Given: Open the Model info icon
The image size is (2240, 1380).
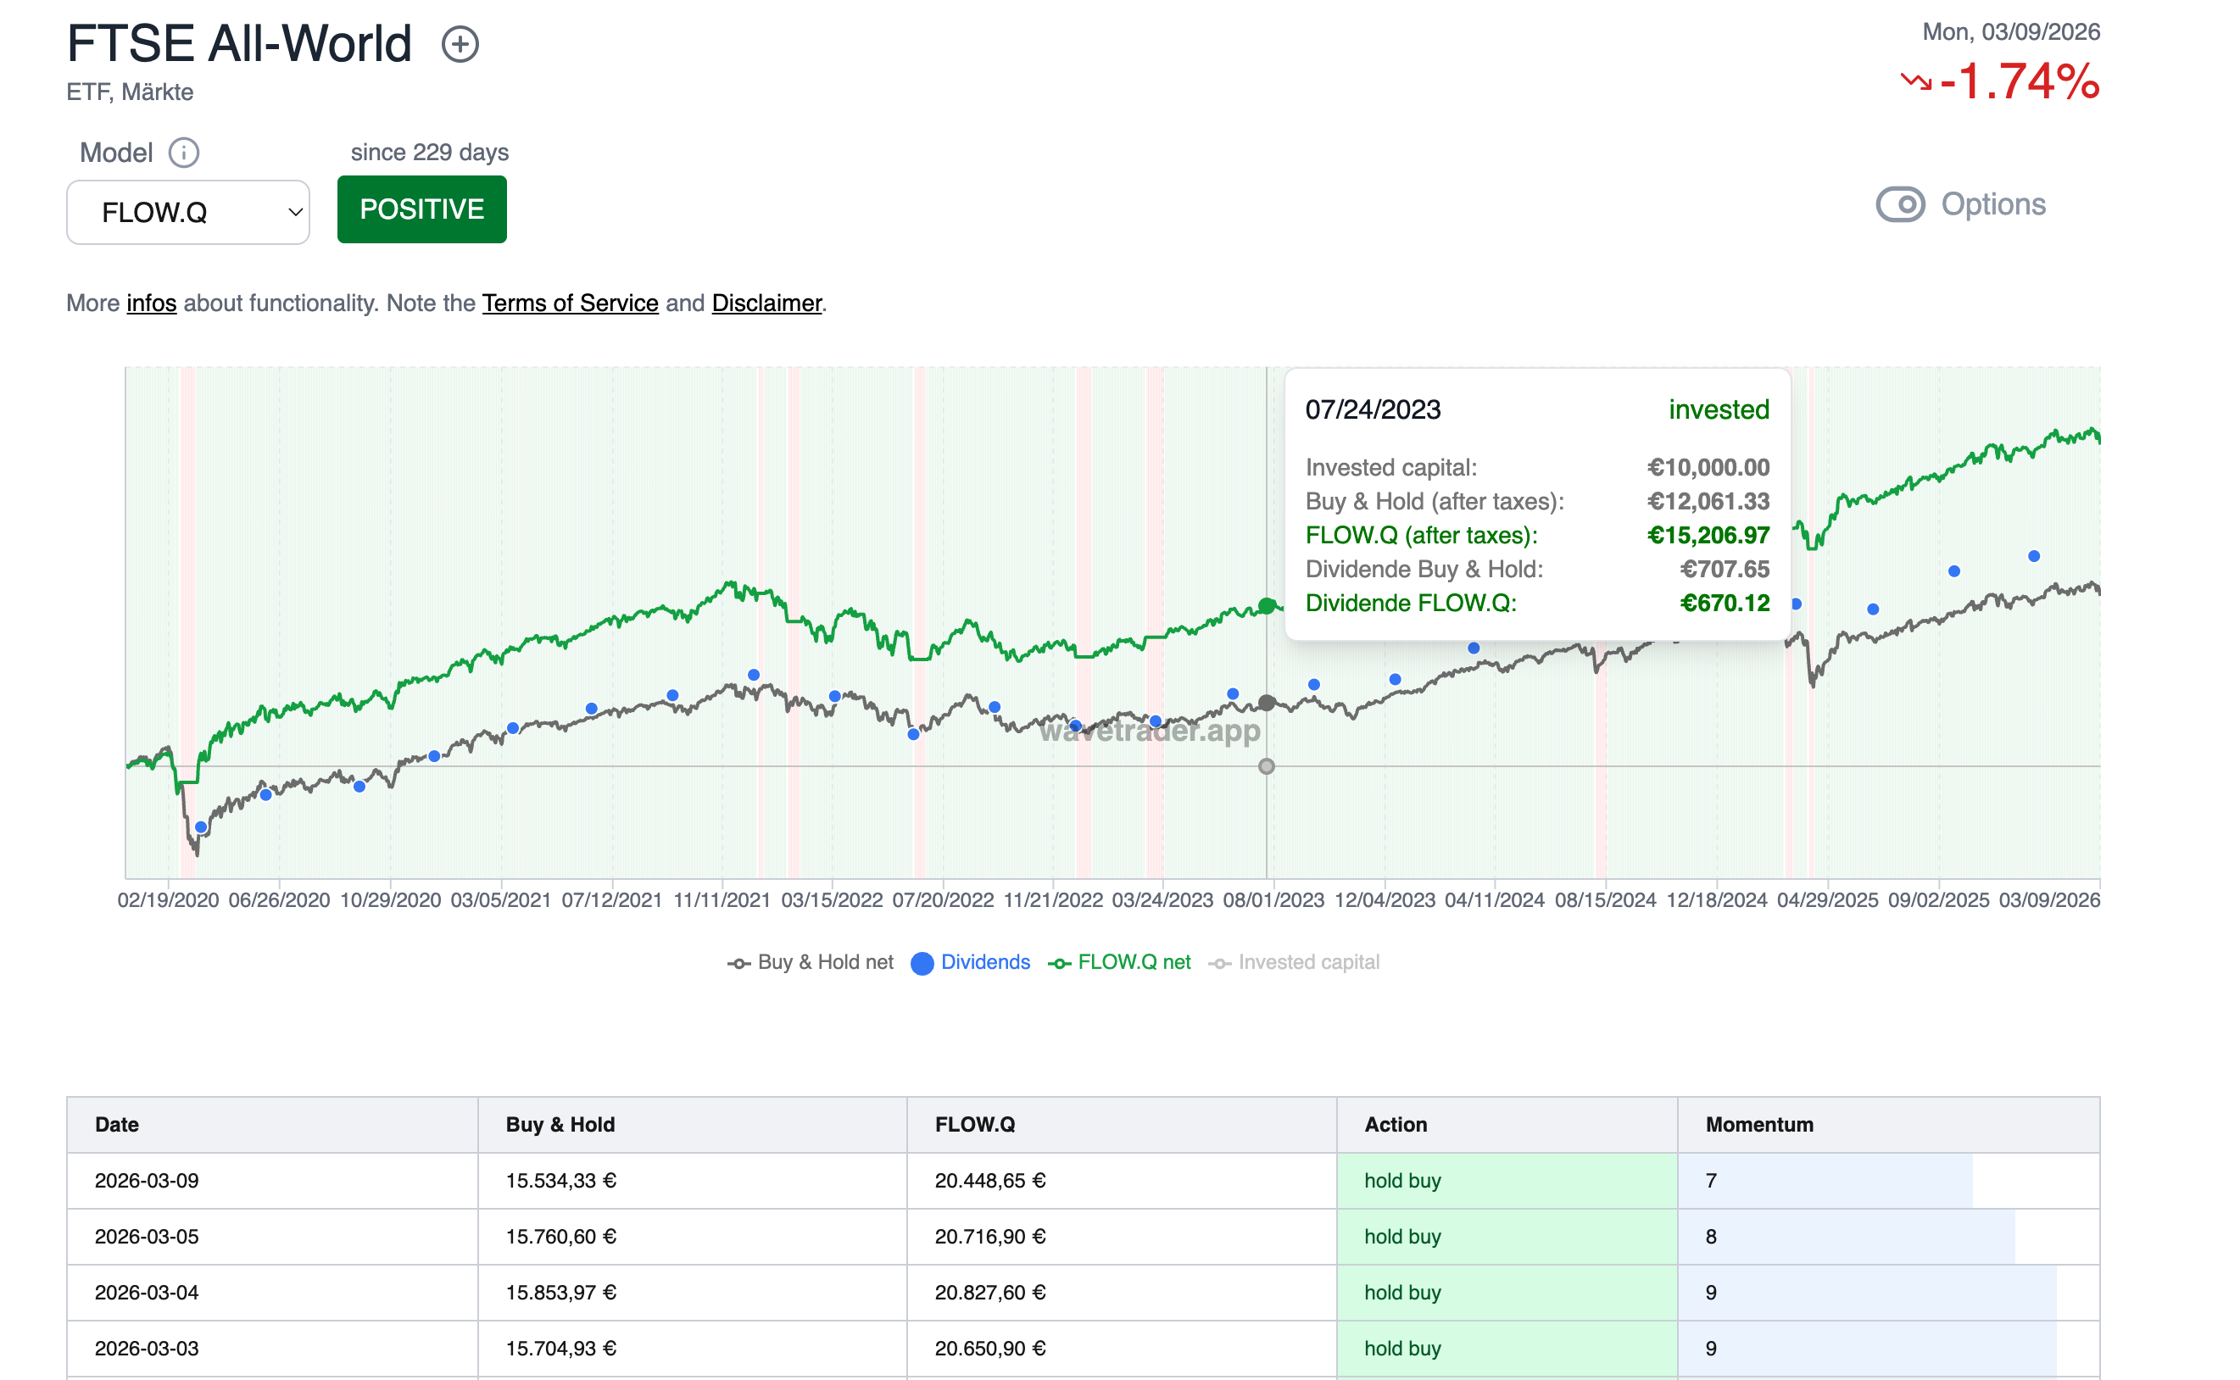Looking at the screenshot, I should pyautogui.click(x=183, y=153).
